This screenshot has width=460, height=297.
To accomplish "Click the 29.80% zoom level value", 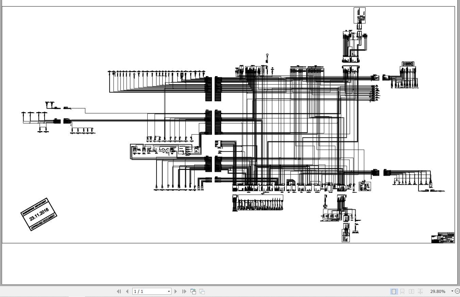I will pos(438,291).
